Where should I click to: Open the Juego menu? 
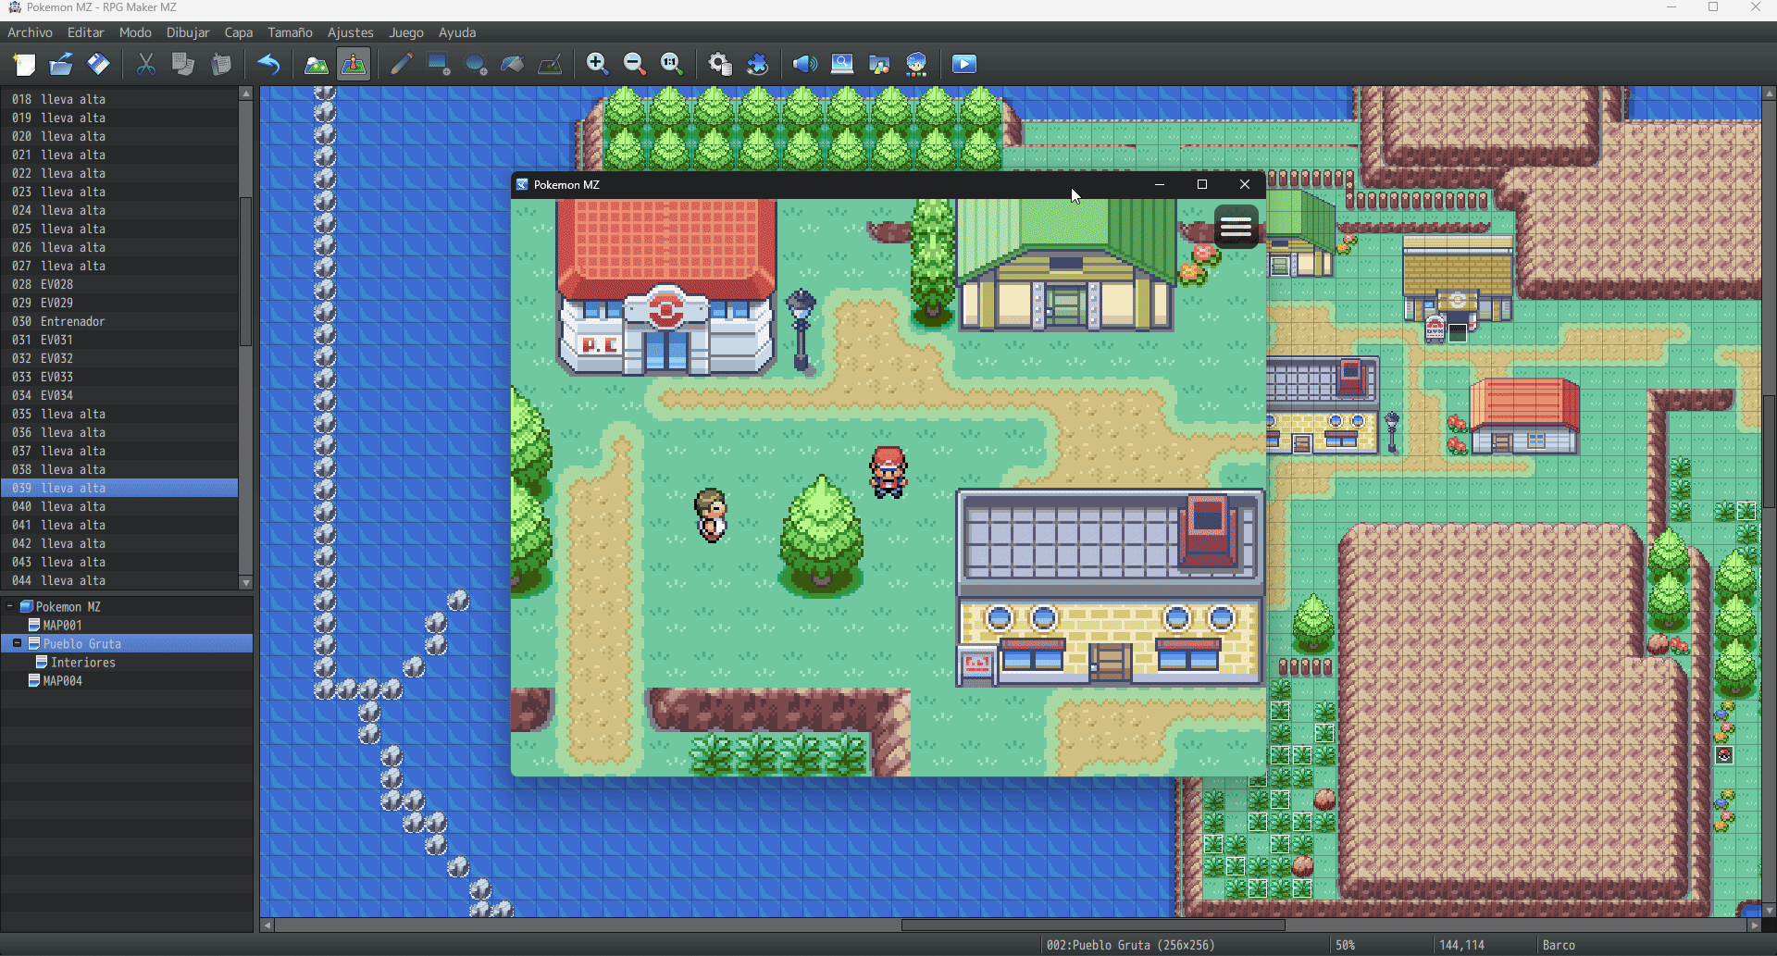coord(406,32)
